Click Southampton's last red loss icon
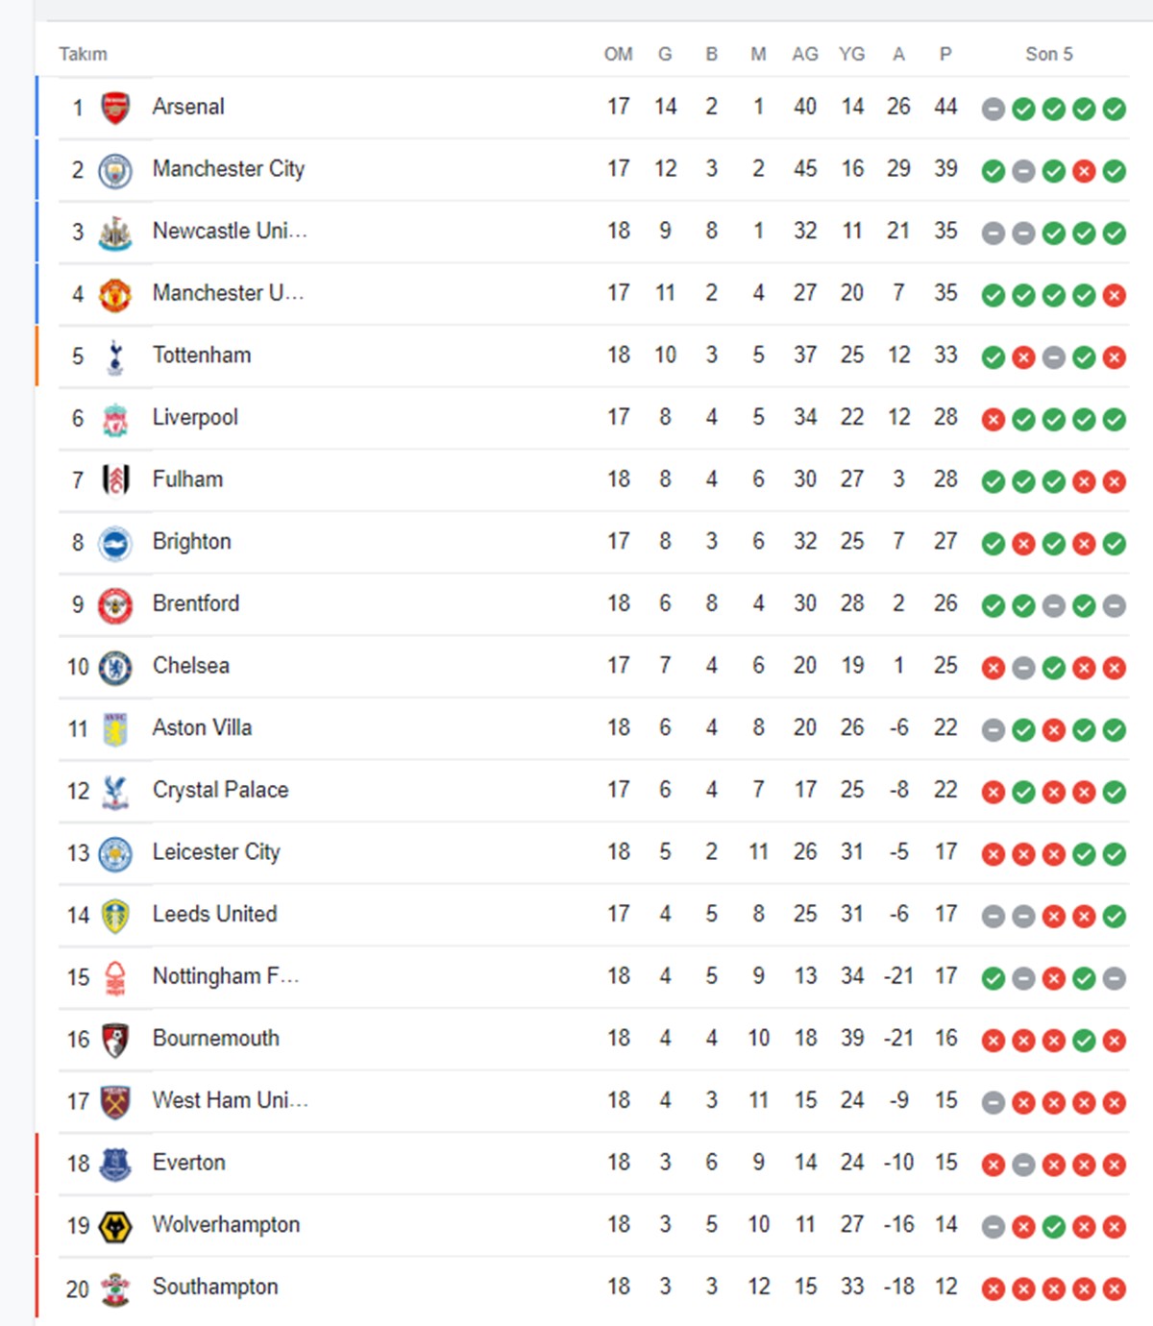Image resolution: width=1153 pixels, height=1326 pixels. [x=1115, y=1289]
